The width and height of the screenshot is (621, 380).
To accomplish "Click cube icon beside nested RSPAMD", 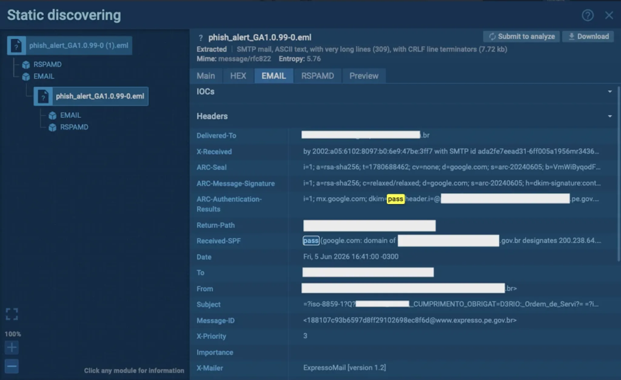I will click(x=52, y=127).
